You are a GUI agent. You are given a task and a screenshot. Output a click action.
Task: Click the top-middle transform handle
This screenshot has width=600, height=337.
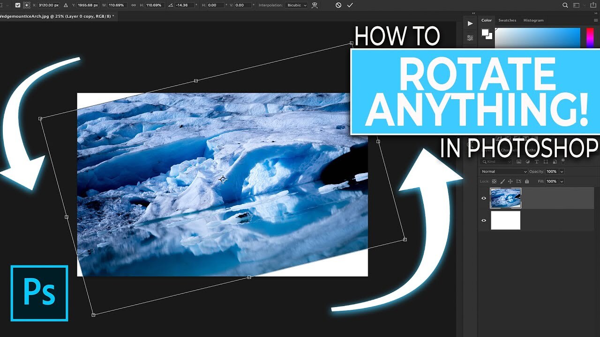196,81
